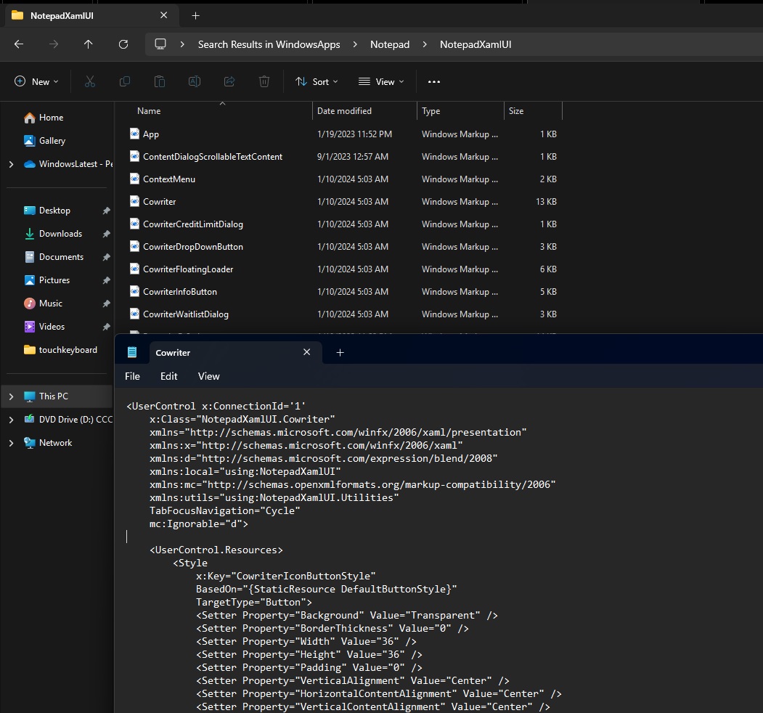Click the Share icon in toolbar
The width and height of the screenshot is (763, 713).
pos(229,82)
